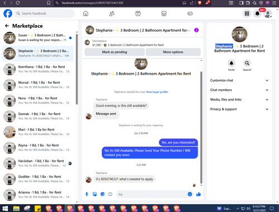
Task: Expand Privacy & support section
Action: pyautogui.click(x=239, y=109)
